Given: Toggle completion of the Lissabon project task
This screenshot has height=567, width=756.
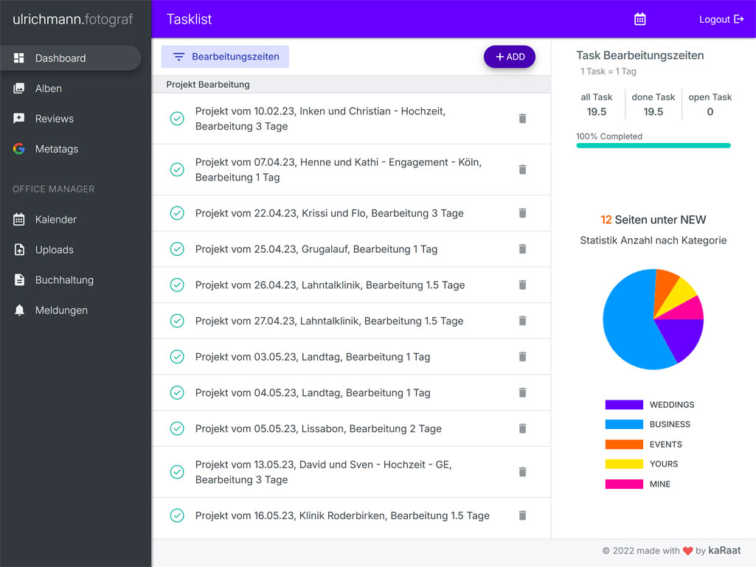Looking at the screenshot, I should tap(176, 428).
